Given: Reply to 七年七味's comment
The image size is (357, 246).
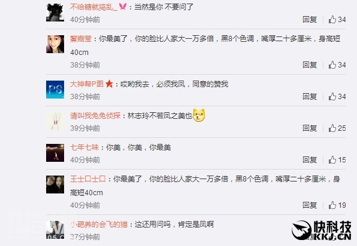Looking at the screenshot, I should 310,160.
